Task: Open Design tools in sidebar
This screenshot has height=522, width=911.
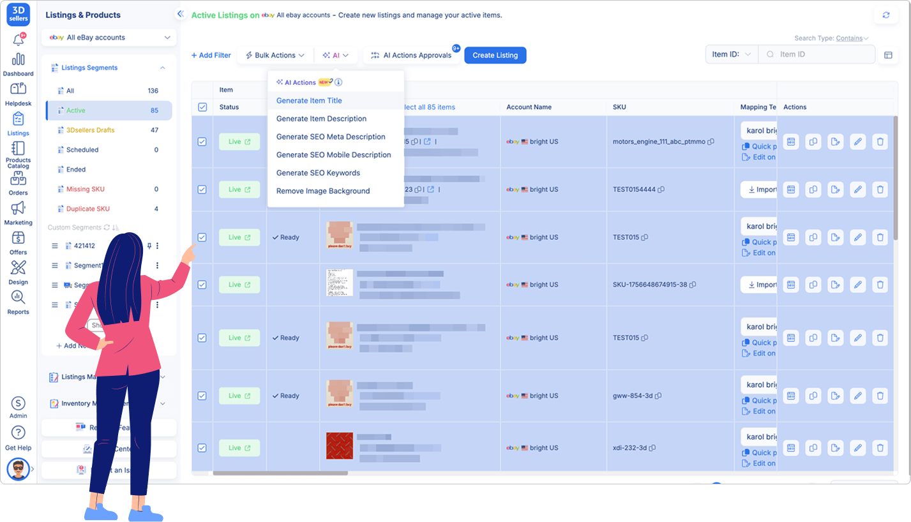Action: (x=19, y=272)
